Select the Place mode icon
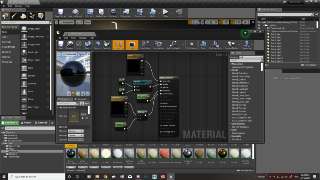 pyautogui.click(x=5, y=16)
